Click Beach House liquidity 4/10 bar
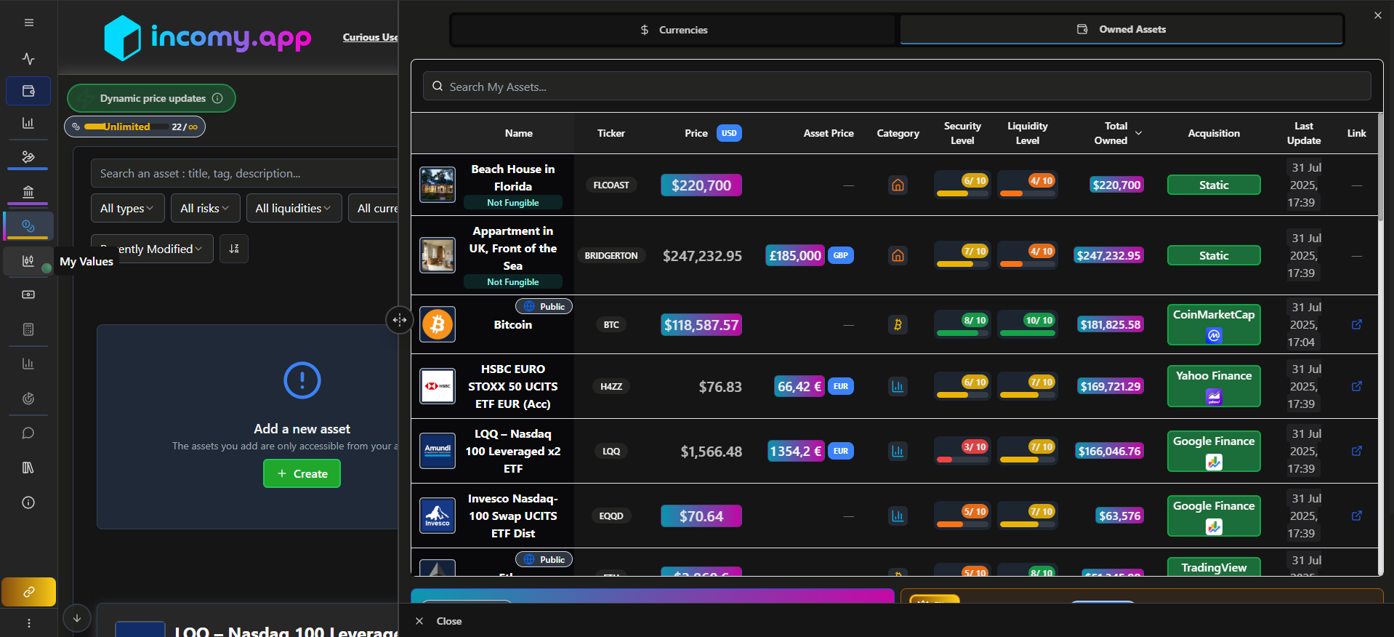The height and width of the screenshot is (637, 1394). click(x=1027, y=185)
